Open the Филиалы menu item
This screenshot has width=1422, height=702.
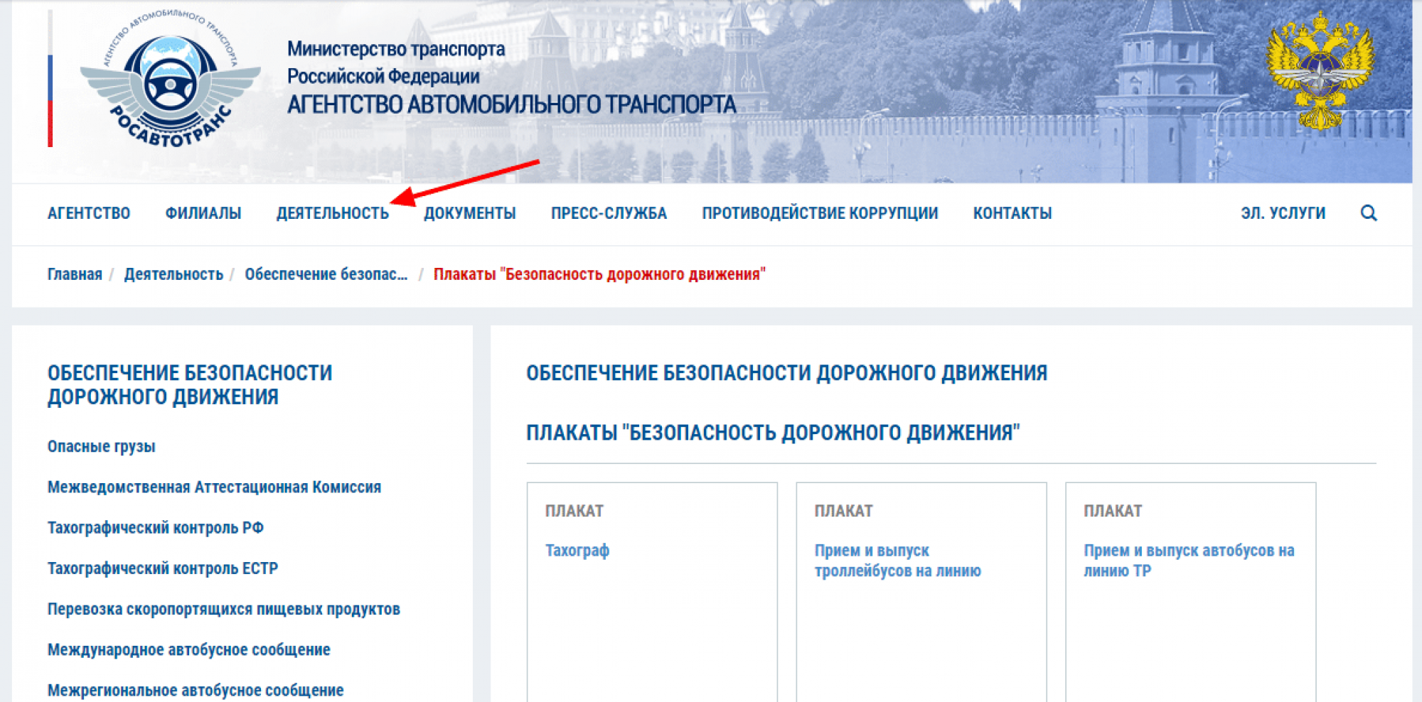[203, 213]
